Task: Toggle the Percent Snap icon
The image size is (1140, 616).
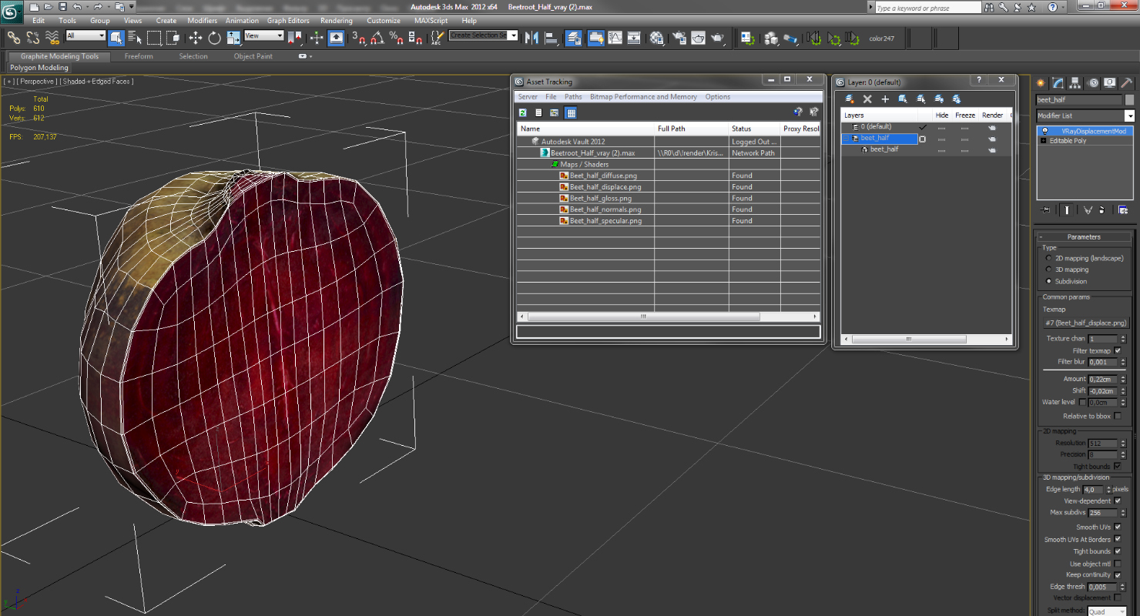Action: click(x=396, y=37)
